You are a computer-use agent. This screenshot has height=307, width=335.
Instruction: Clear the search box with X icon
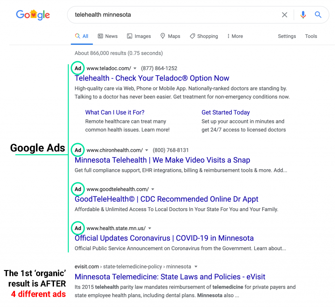click(285, 15)
